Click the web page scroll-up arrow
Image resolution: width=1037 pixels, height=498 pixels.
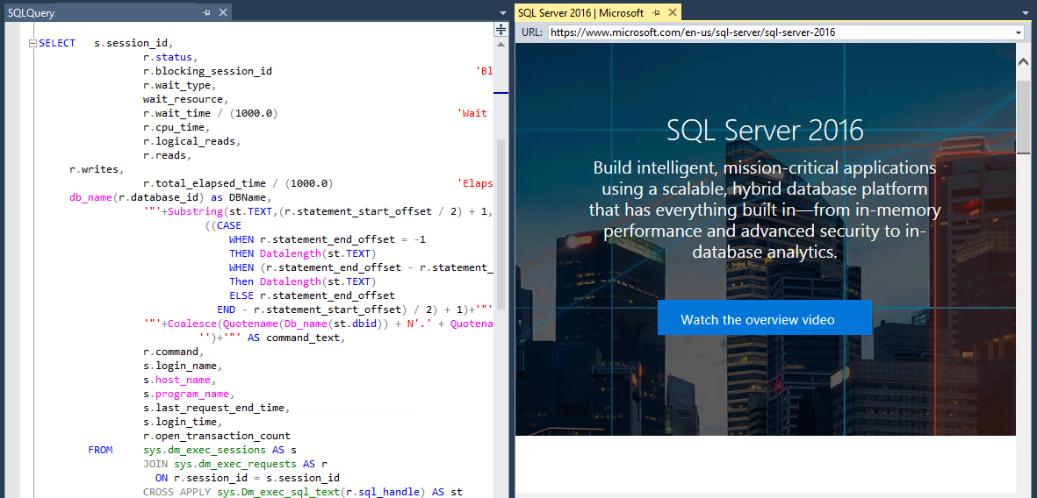(1023, 63)
